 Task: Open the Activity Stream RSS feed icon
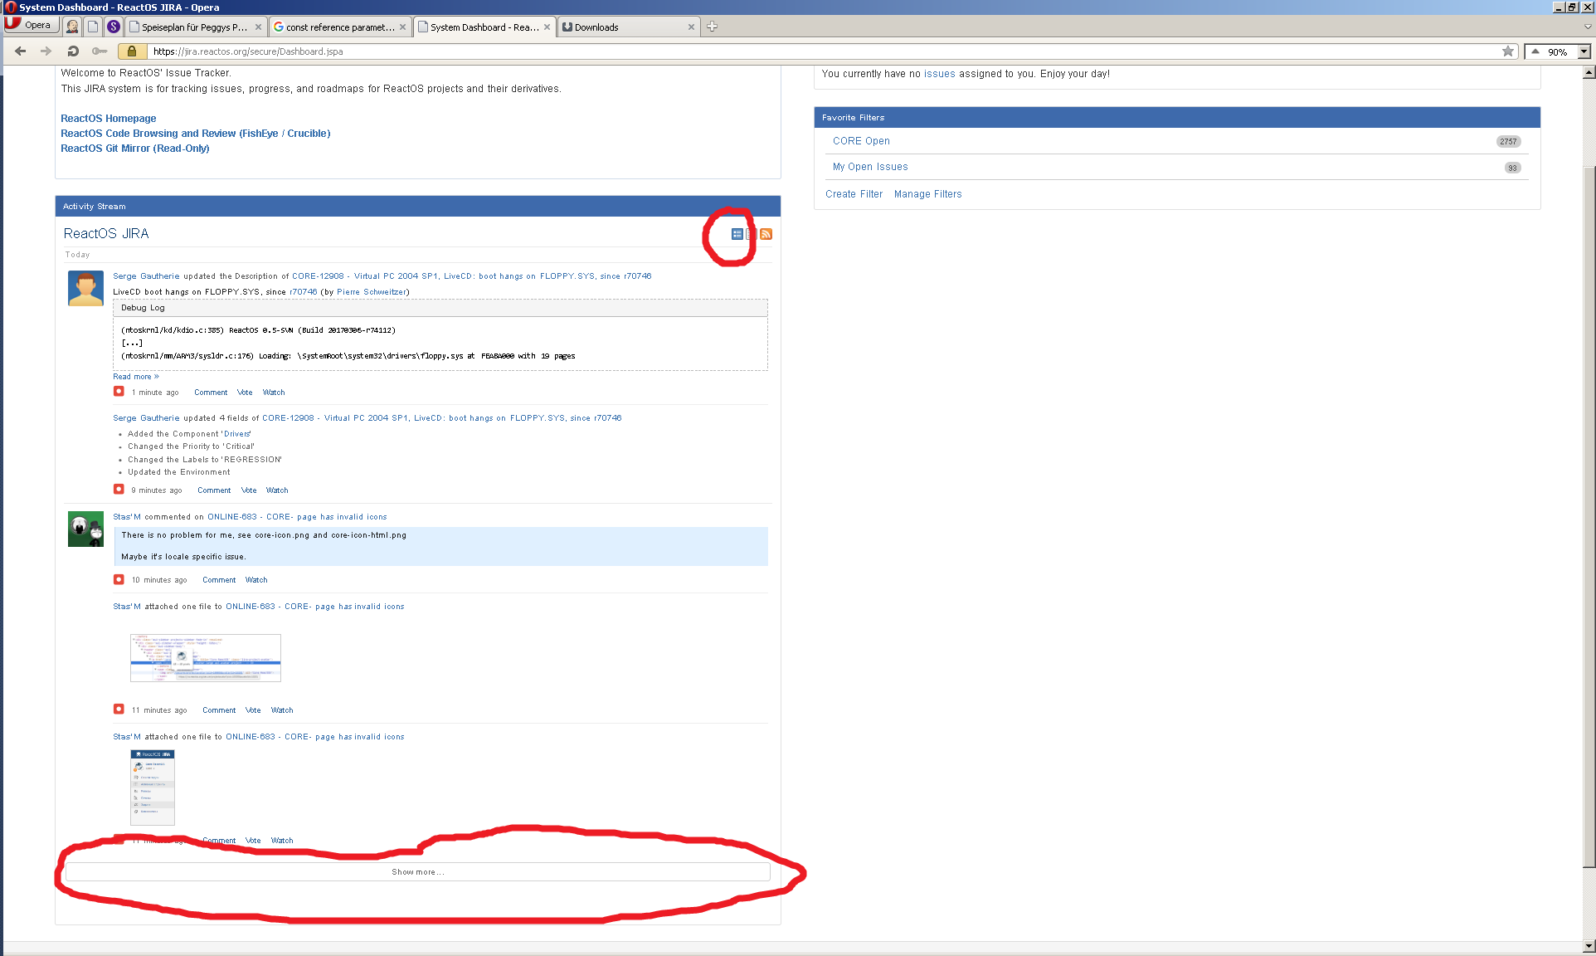[766, 234]
